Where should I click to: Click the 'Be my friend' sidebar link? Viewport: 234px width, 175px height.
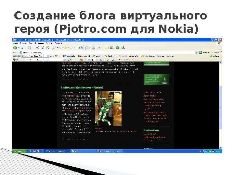(149, 96)
